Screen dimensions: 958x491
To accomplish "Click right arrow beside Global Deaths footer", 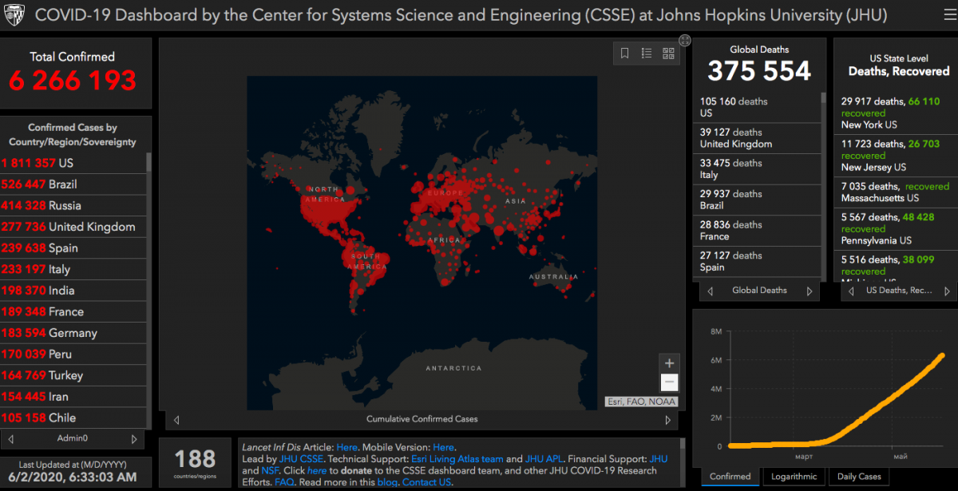I will point(810,291).
